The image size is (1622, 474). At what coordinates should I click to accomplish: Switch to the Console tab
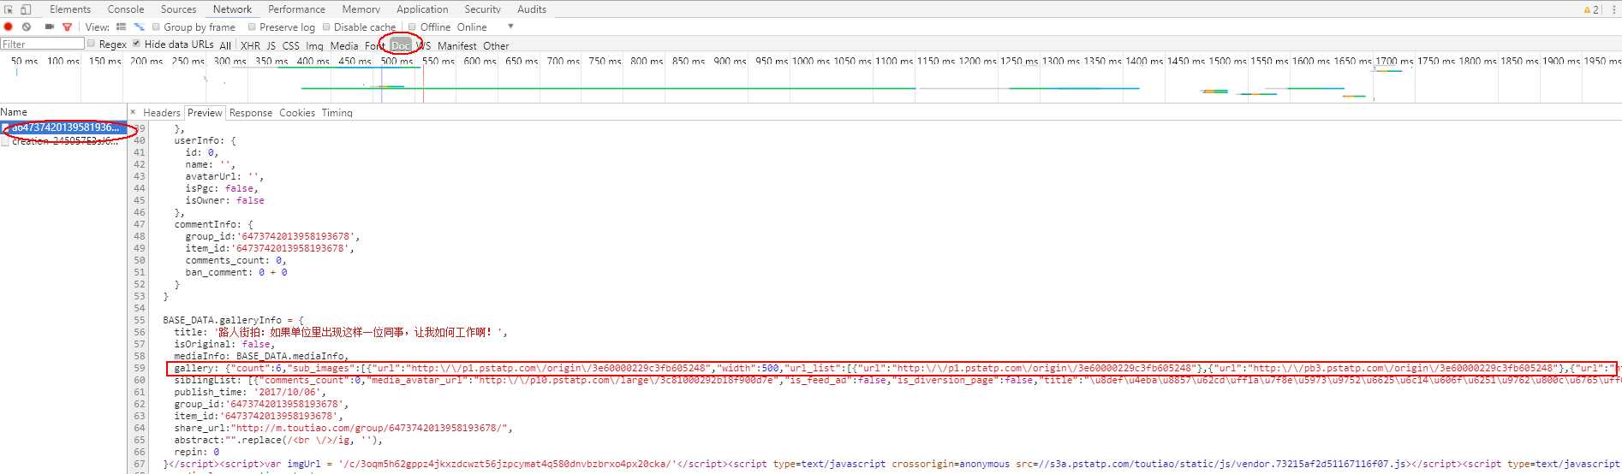[x=126, y=9]
